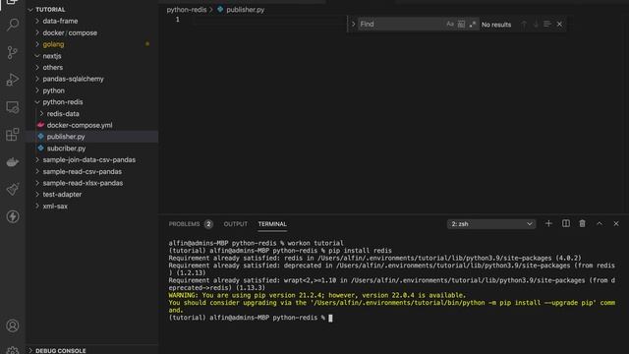The height and width of the screenshot is (354, 629).
Task: Go to previous match arrow in Find
Action: pos(524,24)
